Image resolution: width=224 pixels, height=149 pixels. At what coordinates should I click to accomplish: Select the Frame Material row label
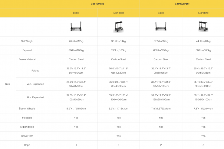click(27, 59)
